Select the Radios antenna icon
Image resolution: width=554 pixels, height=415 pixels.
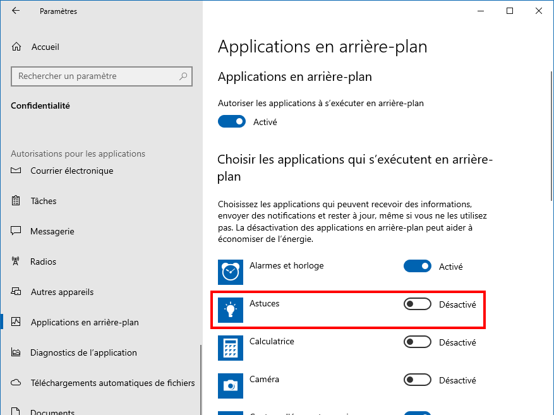coord(16,262)
